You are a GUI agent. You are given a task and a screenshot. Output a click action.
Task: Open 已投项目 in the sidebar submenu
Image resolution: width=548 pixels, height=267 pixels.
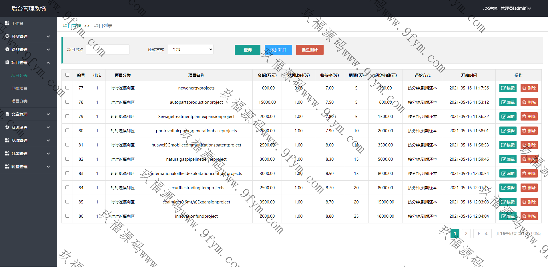pyautogui.click(x=19, y=88)
